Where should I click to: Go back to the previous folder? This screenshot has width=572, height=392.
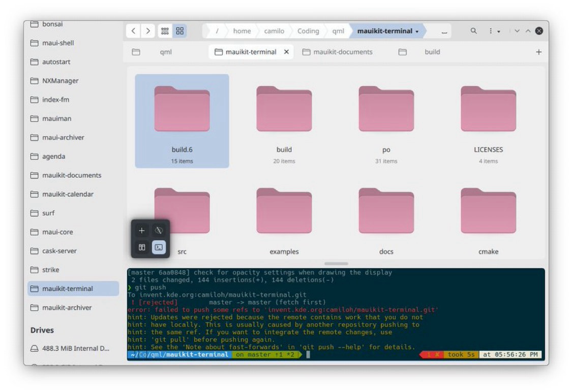pyautogui.click(x=134, y=31)
